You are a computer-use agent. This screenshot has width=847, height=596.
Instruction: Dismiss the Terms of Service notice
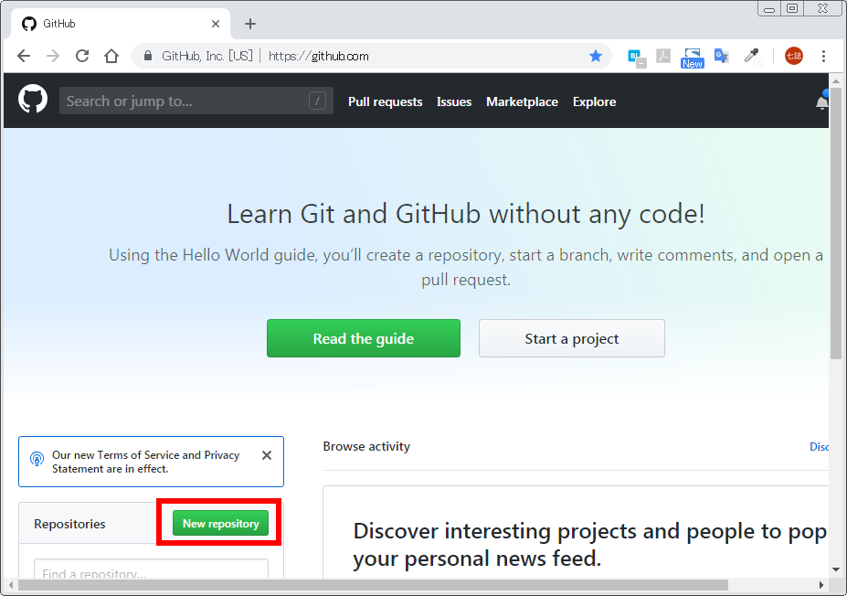point(267,455)
